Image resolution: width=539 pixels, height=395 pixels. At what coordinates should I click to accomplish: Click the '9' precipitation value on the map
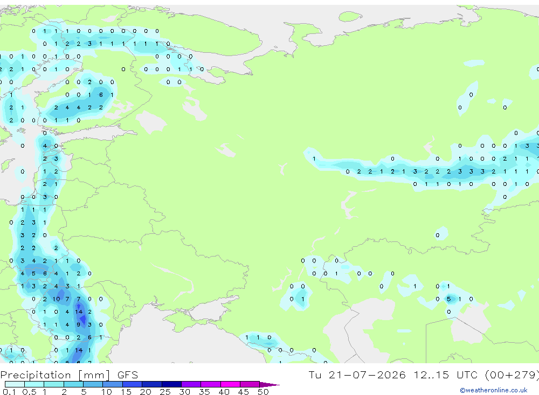(78, 324)
